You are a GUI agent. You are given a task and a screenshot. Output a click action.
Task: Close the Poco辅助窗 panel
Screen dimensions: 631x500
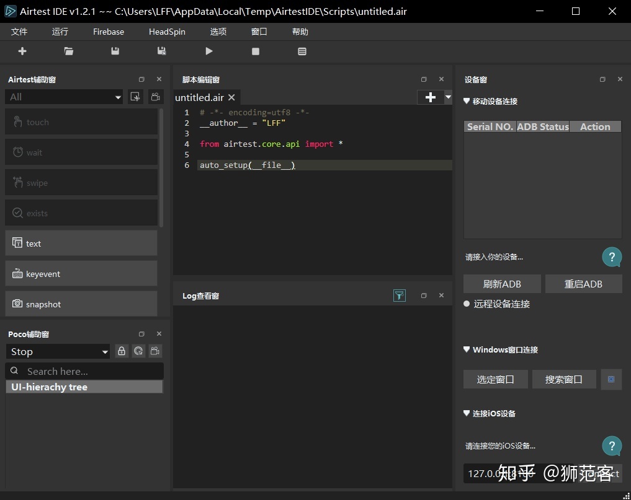tap(159, 334)
